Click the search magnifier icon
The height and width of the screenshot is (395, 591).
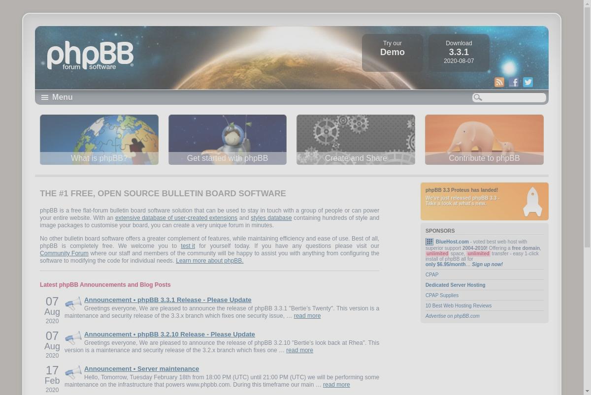pyautogui.click(x=477, y=97)
